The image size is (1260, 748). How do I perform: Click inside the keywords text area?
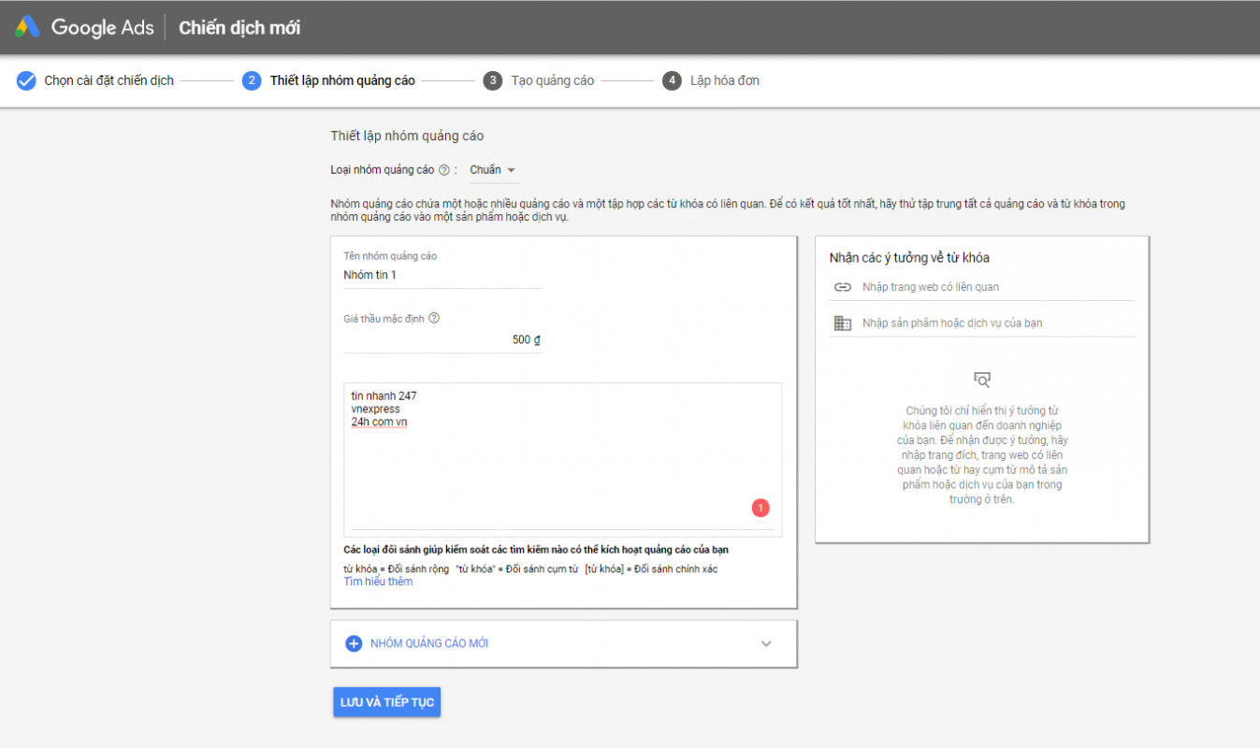pyautogui.click(x=562, y=459)
